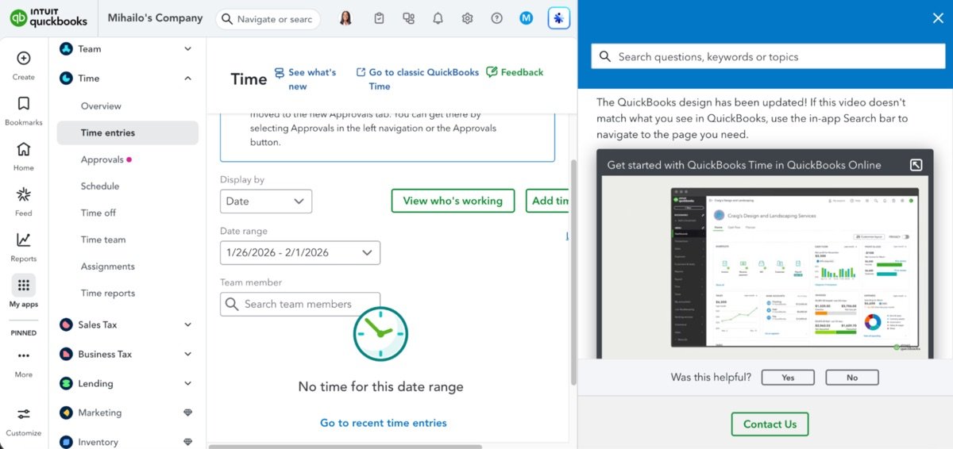Expand the Business Tax section chevron
Image resolution: width=953 pixels, height=449 pixels.
click(x=188, y=354)
